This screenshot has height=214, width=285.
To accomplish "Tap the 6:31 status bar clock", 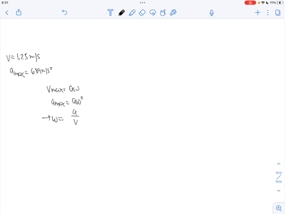I will coord(5,3).
